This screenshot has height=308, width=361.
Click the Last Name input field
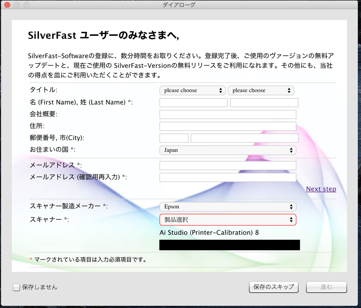(264, 102)
